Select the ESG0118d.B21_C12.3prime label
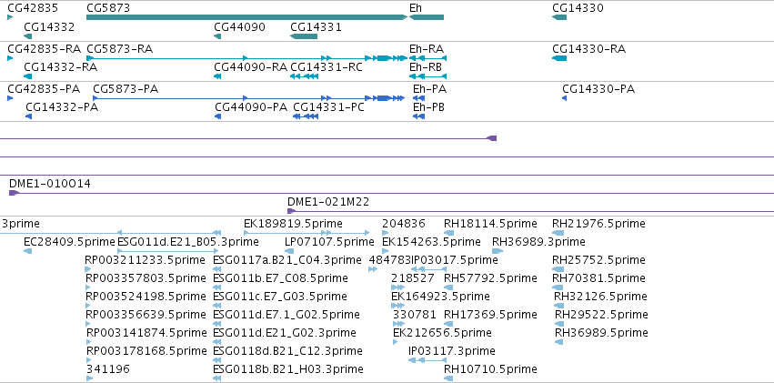Image resolution: width=774 pixels, height=383 pixels. 287,351
